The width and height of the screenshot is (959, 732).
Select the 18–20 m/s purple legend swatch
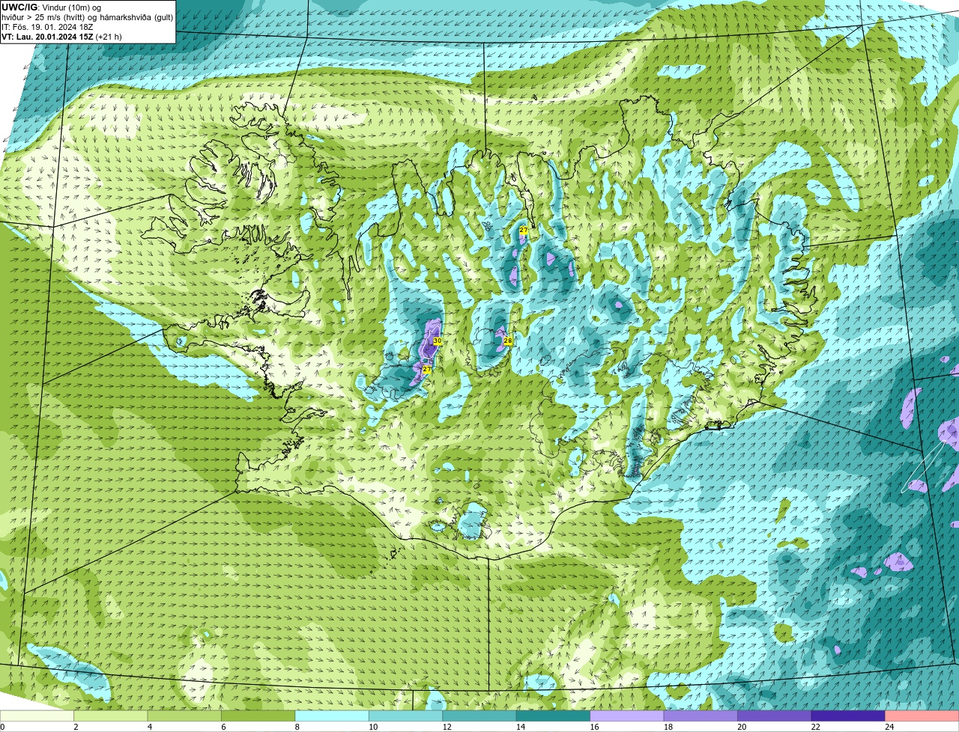point(701,716)
